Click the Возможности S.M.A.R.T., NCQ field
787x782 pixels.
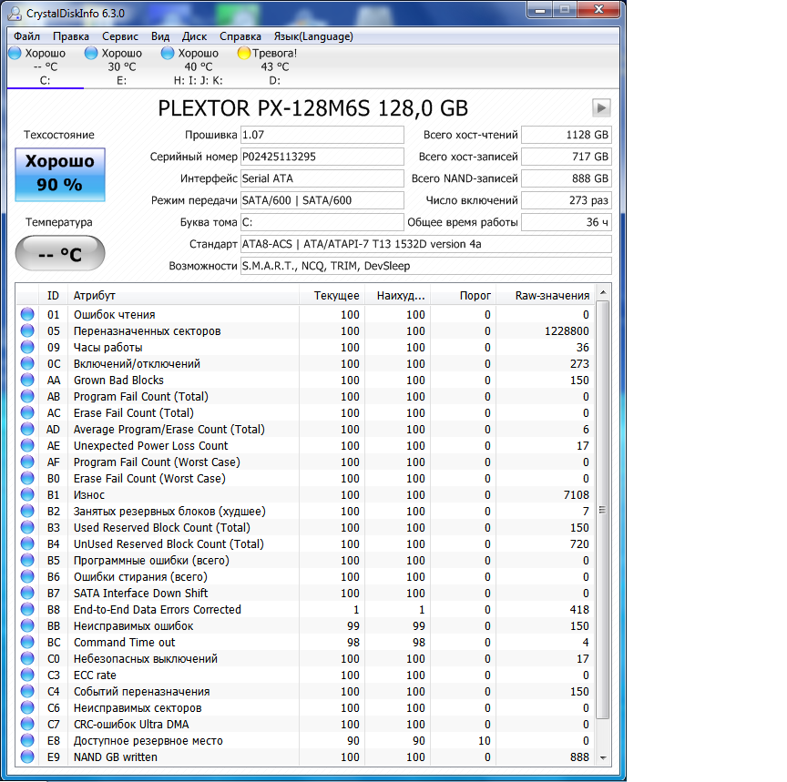[426, 266]
